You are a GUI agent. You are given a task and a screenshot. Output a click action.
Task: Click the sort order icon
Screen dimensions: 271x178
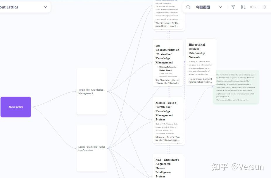(243, 7)
